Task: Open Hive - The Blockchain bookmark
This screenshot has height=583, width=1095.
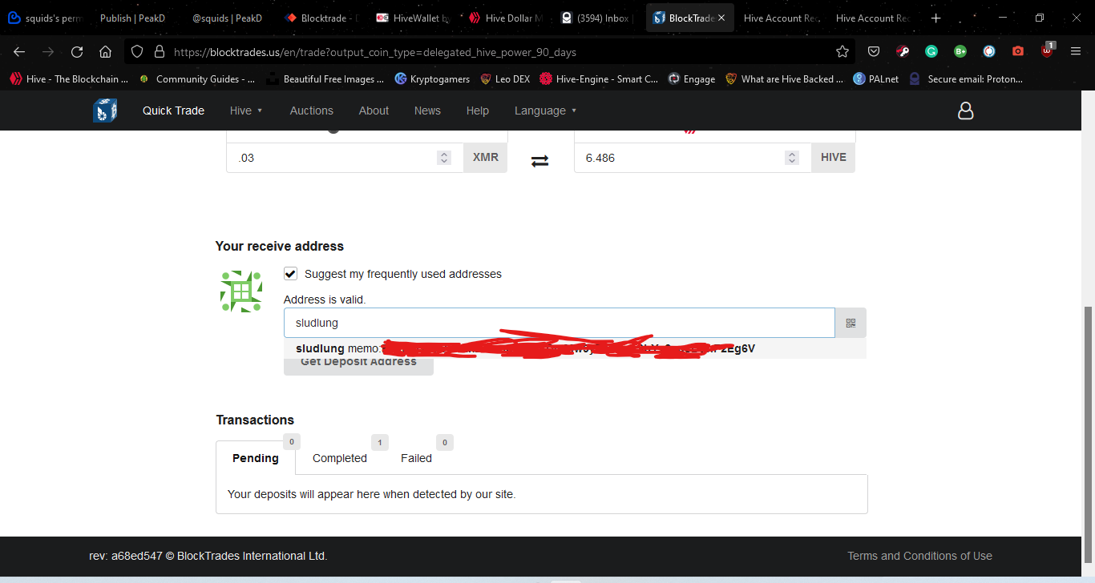Action: tap(69, 78)
